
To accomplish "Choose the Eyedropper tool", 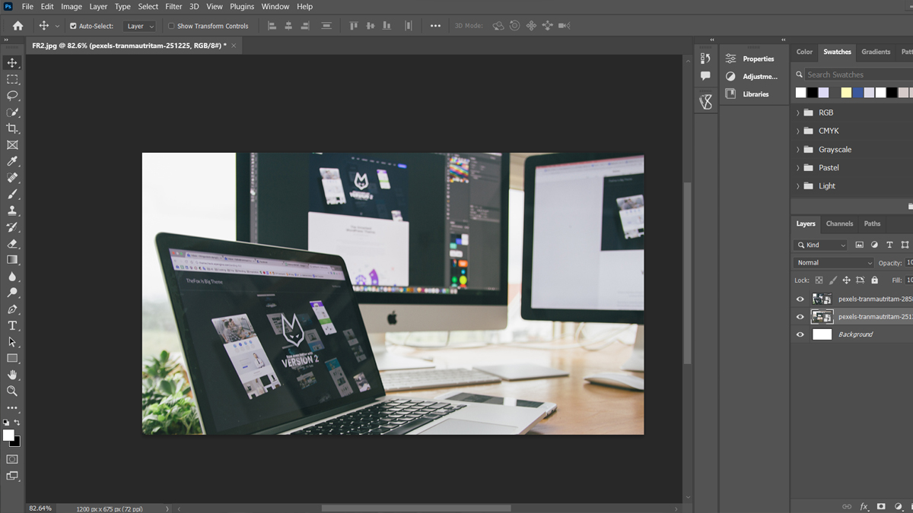I will [12, 161].
